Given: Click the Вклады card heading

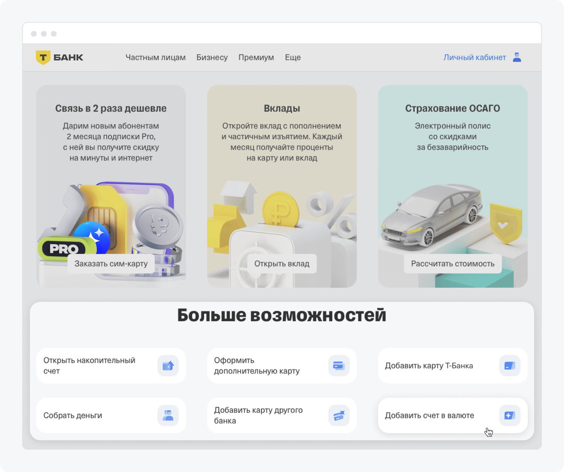Looking at the screenshot, I should point(282,109).
